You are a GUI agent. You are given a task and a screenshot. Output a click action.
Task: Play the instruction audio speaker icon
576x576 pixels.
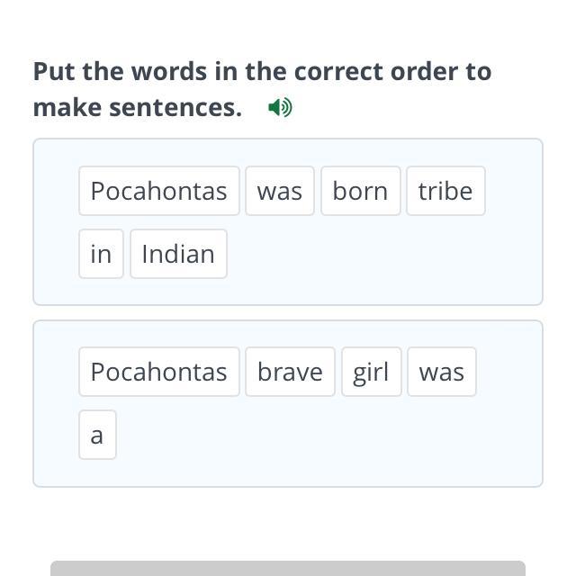coord(280,108)
